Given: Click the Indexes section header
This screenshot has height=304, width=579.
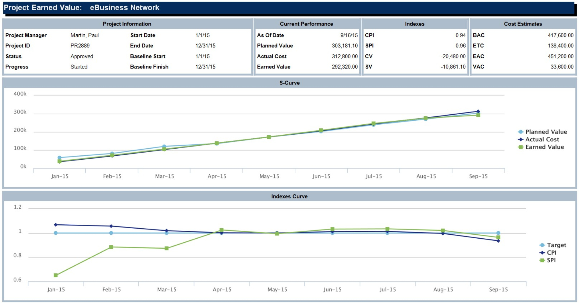Looking at the screenshot, I should tap(414, 24).
